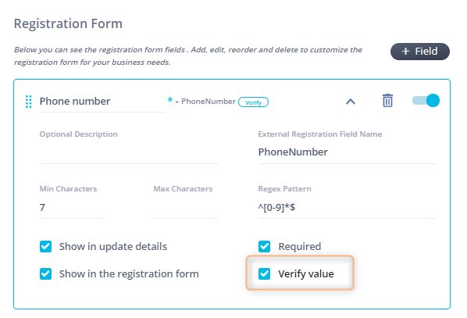This screenshot has height=318, width=467.
Task: Click into the Optional Description input
Action: (x=129, y=153)
